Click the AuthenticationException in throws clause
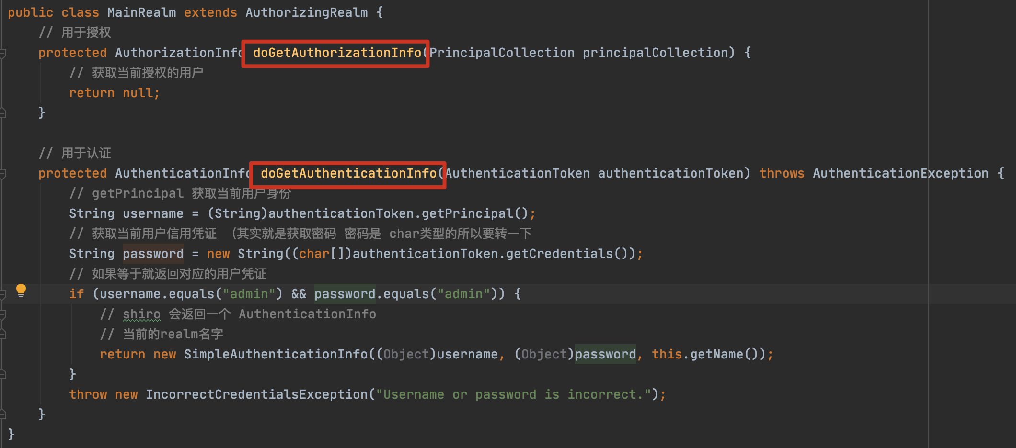This screenshot has width=1016, height=448. [900, 174]
